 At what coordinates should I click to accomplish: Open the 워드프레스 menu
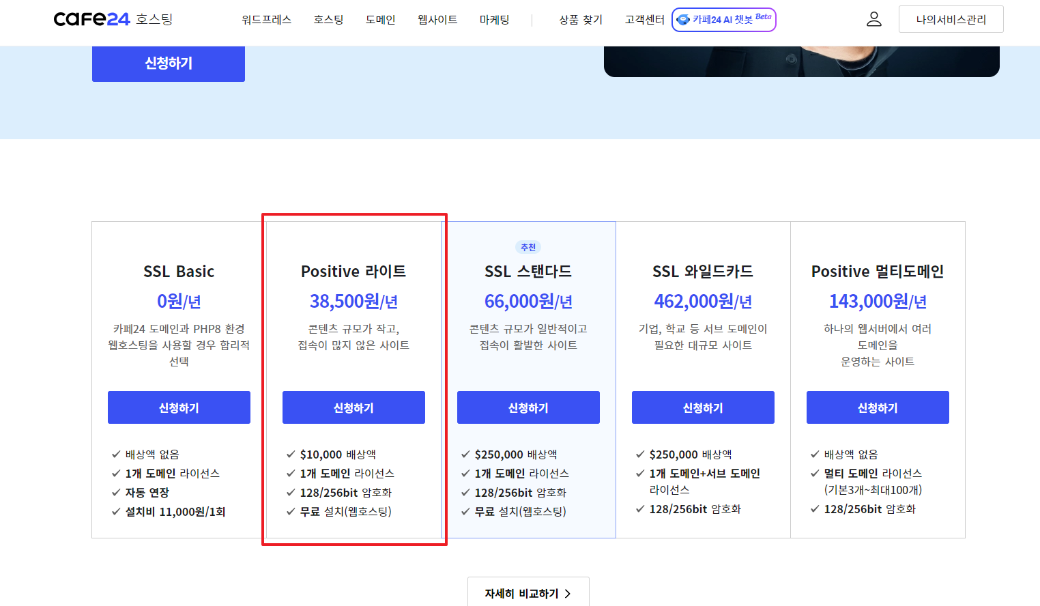(x=266, y=20)
